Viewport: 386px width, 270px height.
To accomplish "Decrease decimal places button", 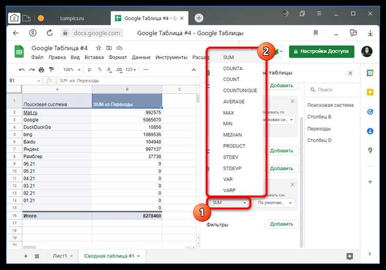I will (109, 70).
